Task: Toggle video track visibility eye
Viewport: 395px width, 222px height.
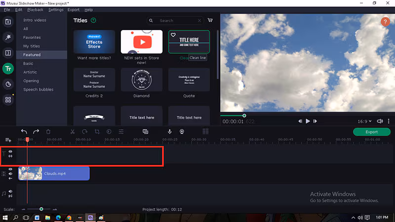Action: point(10,169)
